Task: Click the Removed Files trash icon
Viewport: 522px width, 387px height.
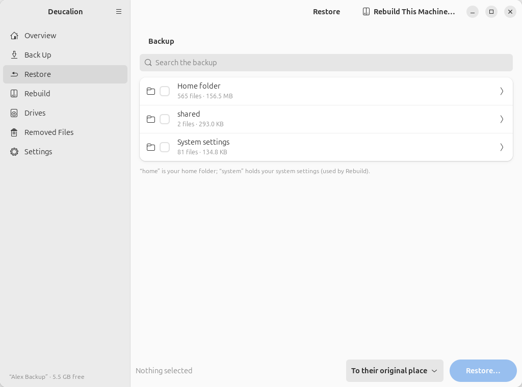Action: tap(14, 132)
